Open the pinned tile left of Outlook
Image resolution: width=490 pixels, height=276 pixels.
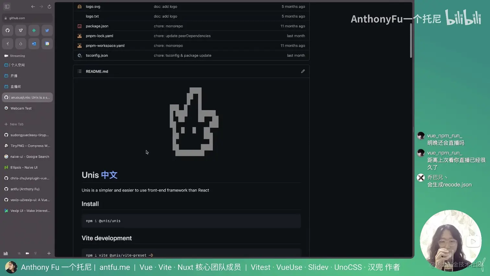21,44
